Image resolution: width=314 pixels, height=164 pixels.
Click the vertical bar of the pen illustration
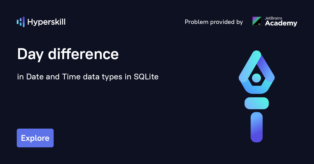(x=256, y=127)
